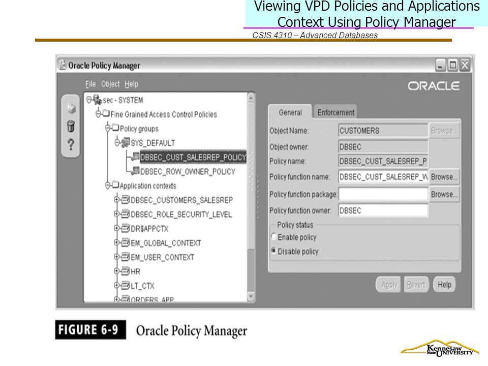Open the File menu

point(90,84)
